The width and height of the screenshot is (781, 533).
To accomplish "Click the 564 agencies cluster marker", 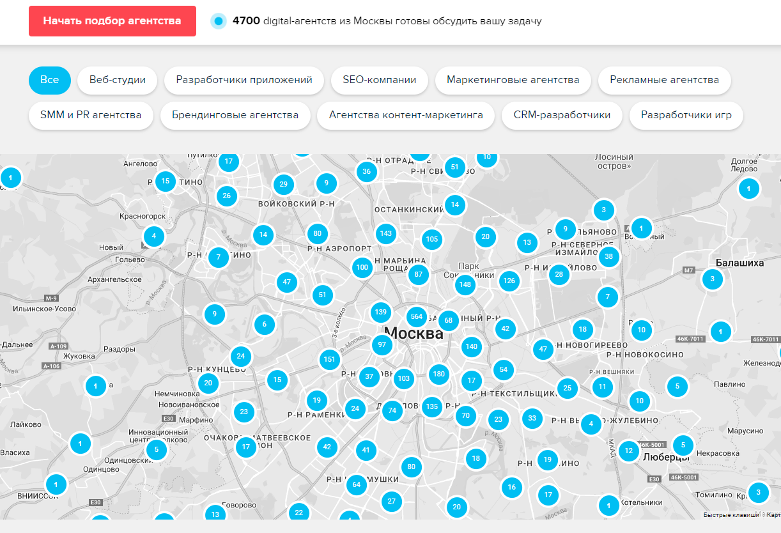I will (x=417, y=317).
